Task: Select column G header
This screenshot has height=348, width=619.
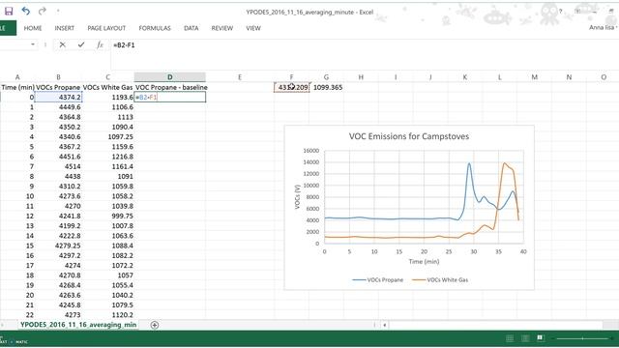Action: click(x=326, y=77)
